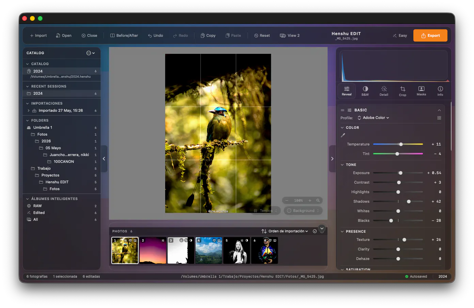The image size is (474, 308).
Task: Zoom in with the plus button
Action: [310, 201]
